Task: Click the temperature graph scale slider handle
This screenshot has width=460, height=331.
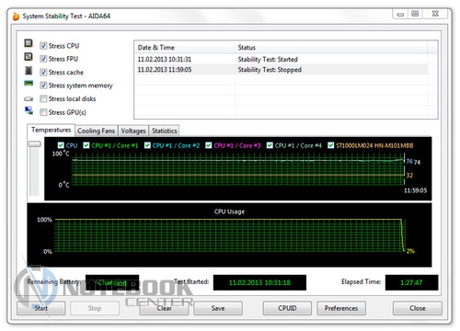Action: pos(34,144)
